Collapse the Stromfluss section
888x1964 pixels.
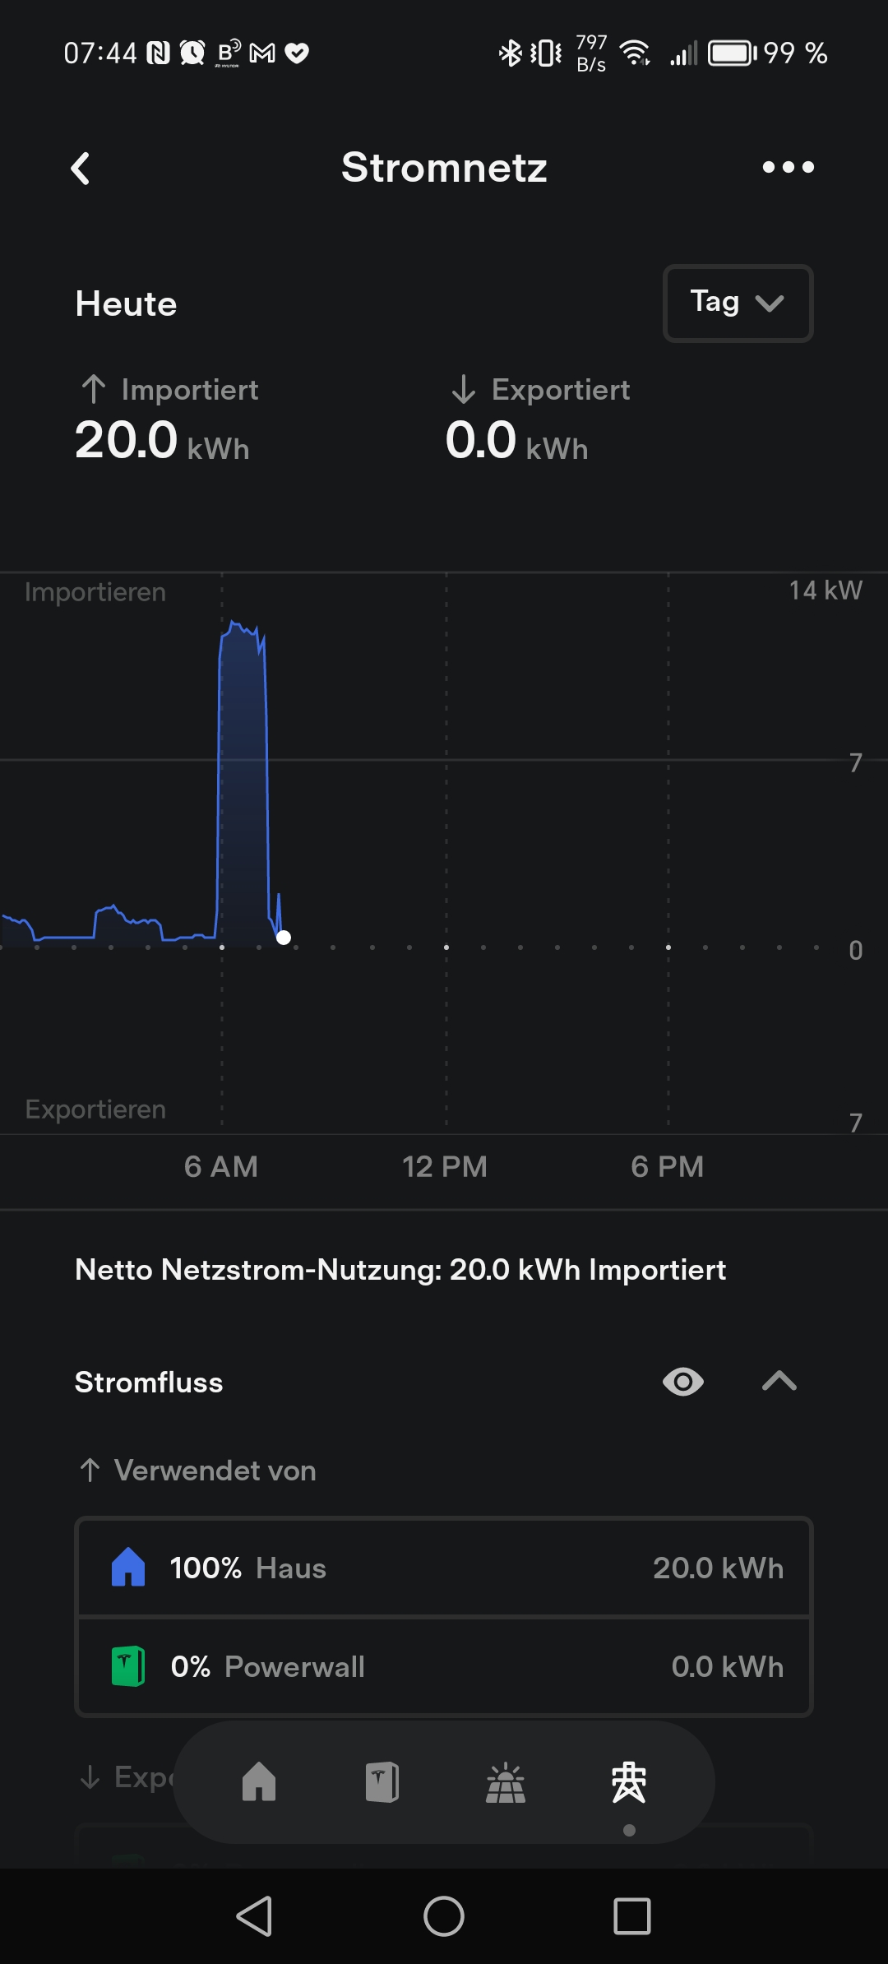coord(779,1382)
